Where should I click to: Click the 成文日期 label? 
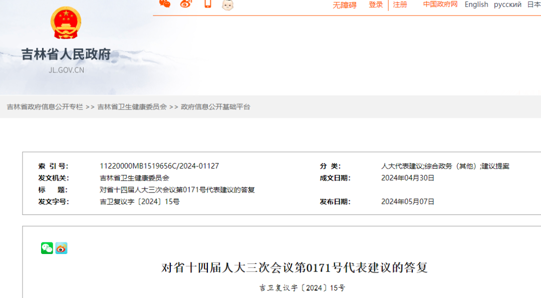335,178
